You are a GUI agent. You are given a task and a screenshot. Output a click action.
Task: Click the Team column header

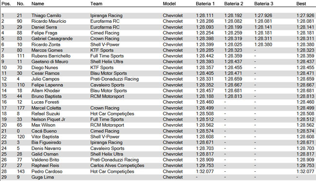coord(96,3)
